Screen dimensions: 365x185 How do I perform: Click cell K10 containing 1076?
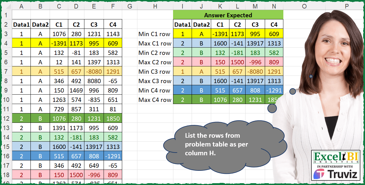point(220,100)
